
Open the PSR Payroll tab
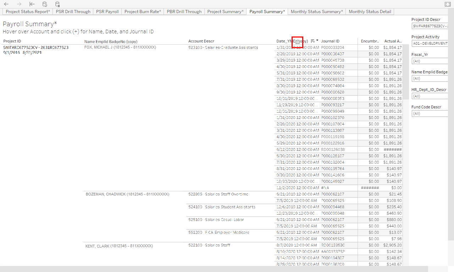tap(107, 12)
